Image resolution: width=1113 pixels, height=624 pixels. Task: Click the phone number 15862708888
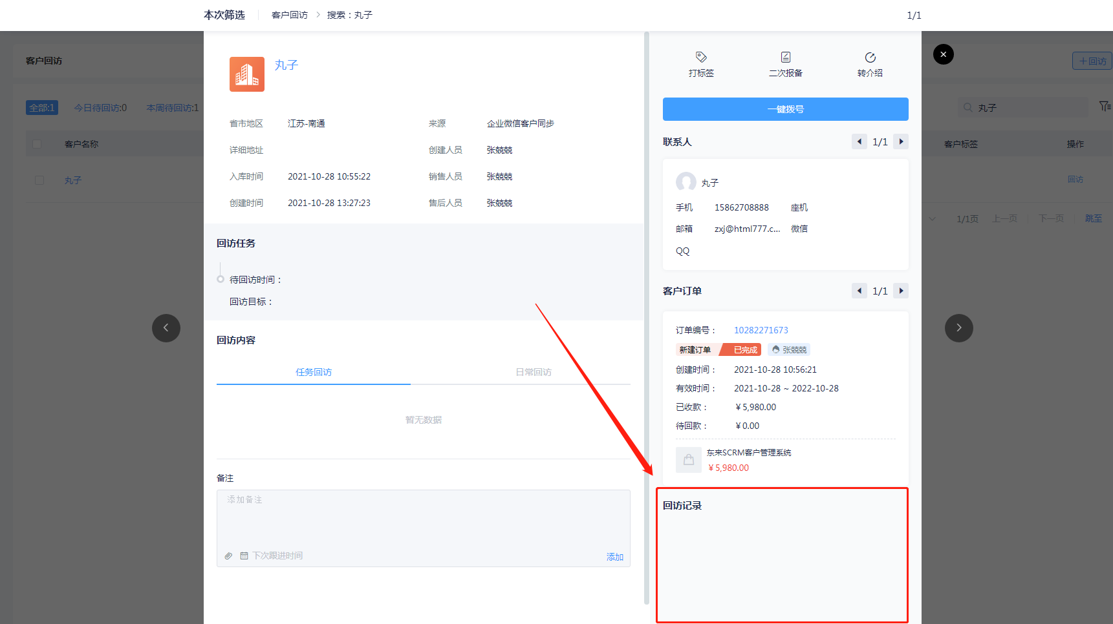click(x=742, y=207)
